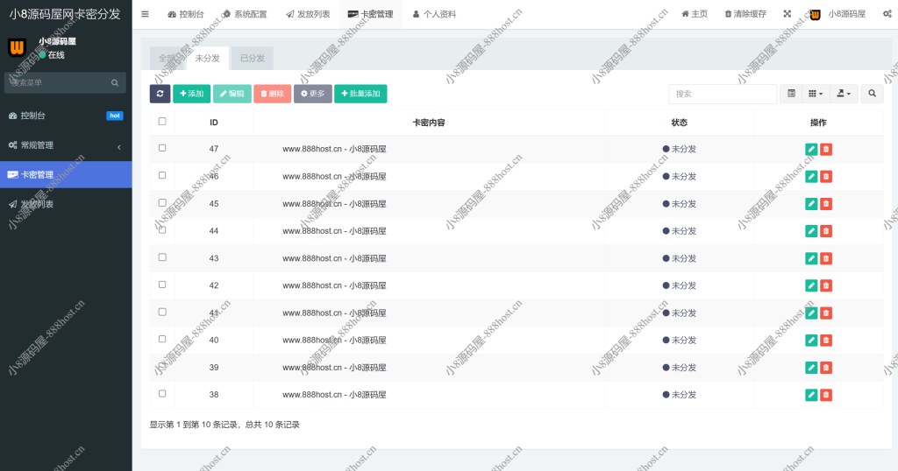Open the 系统配置 top navigation tab
This screenshot has height=471, width=898.
pos(245,14)
